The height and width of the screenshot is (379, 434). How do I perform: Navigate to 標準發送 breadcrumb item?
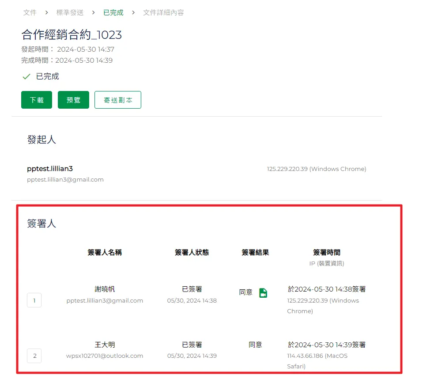pos(70,13)
